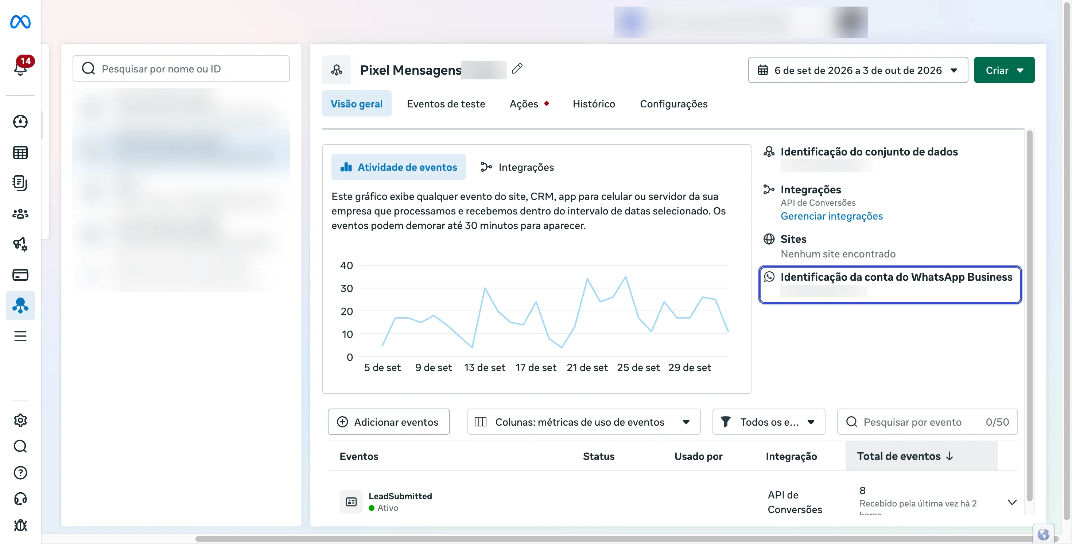Open the Todos os e... filter dropdown
Screen dimensions: 1072x544
click(x=768, y=421)
